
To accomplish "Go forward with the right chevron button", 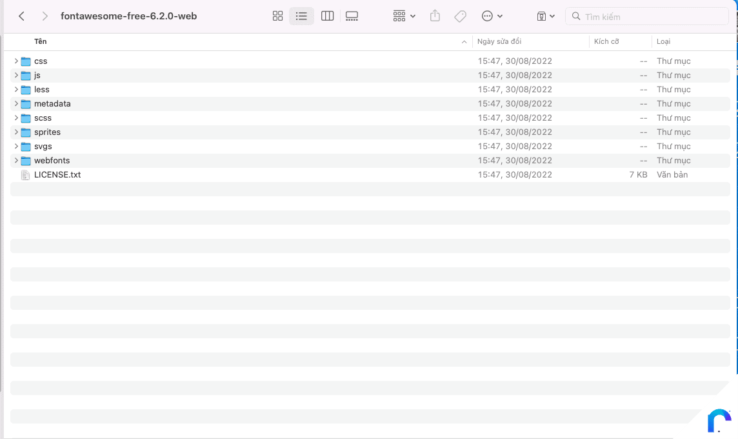I will 45,17.
